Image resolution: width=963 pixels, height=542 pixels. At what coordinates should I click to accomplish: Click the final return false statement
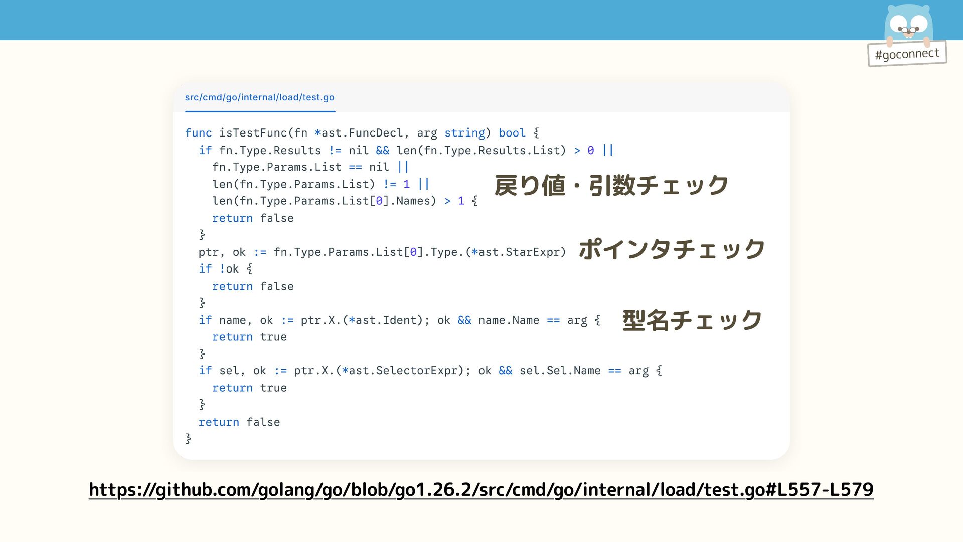pos(239,422)
